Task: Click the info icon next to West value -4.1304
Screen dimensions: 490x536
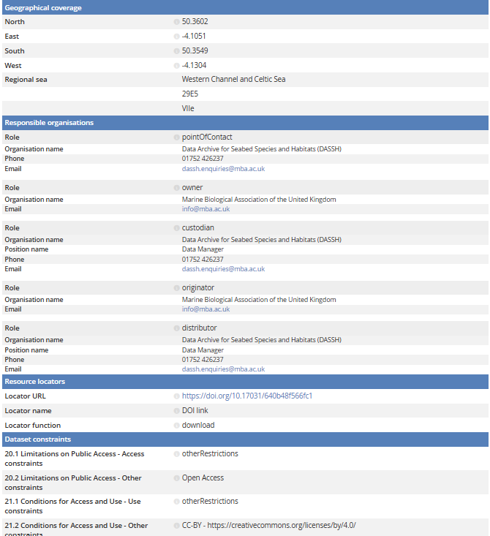Action: pos(177,66)
